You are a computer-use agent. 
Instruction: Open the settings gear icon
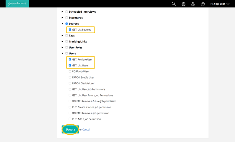[x=183, y=4]
